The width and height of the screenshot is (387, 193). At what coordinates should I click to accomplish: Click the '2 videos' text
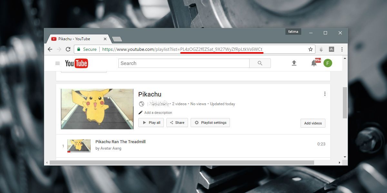point(179,104)
